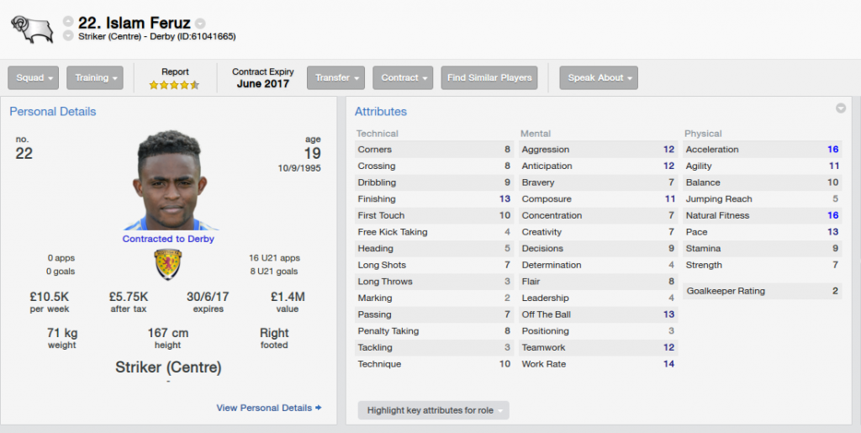Viewport: 861px width, 433px height.
Task: Click the Find Similar Players button
Action: [x=489, y=78]
